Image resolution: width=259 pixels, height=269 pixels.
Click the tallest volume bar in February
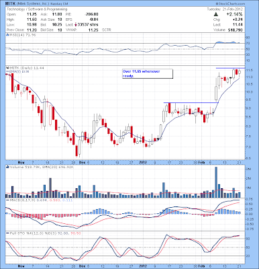click(x=216, y=182)
